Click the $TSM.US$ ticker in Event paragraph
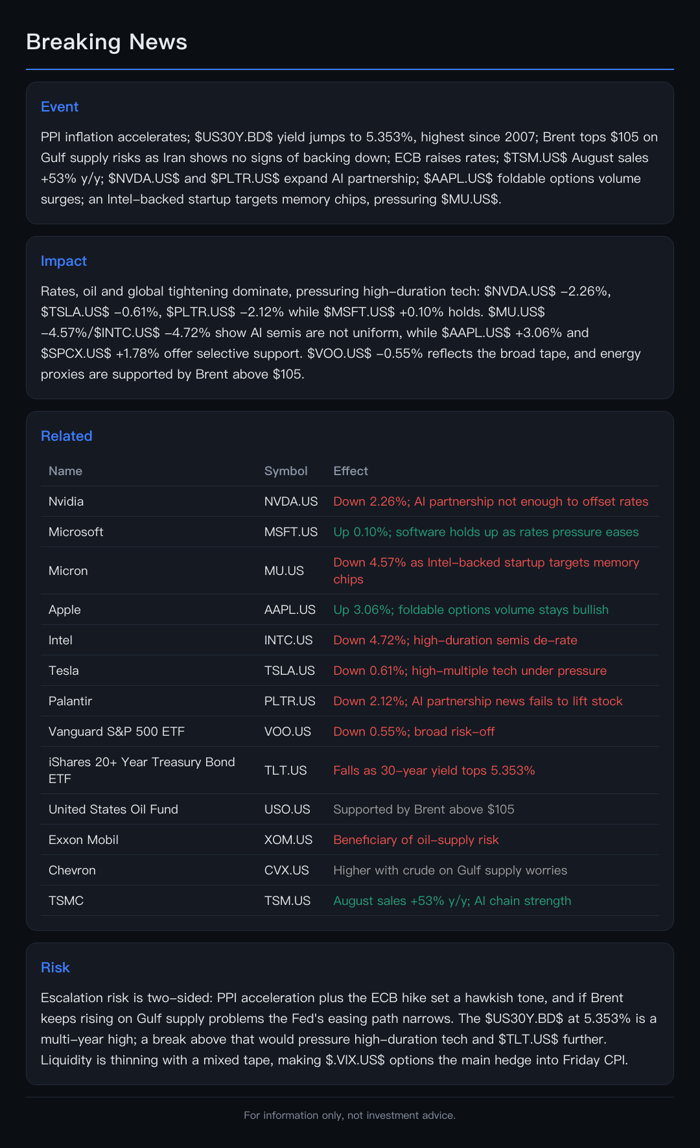The width and height of the screenshot is (700, 1148). point(535,158)
